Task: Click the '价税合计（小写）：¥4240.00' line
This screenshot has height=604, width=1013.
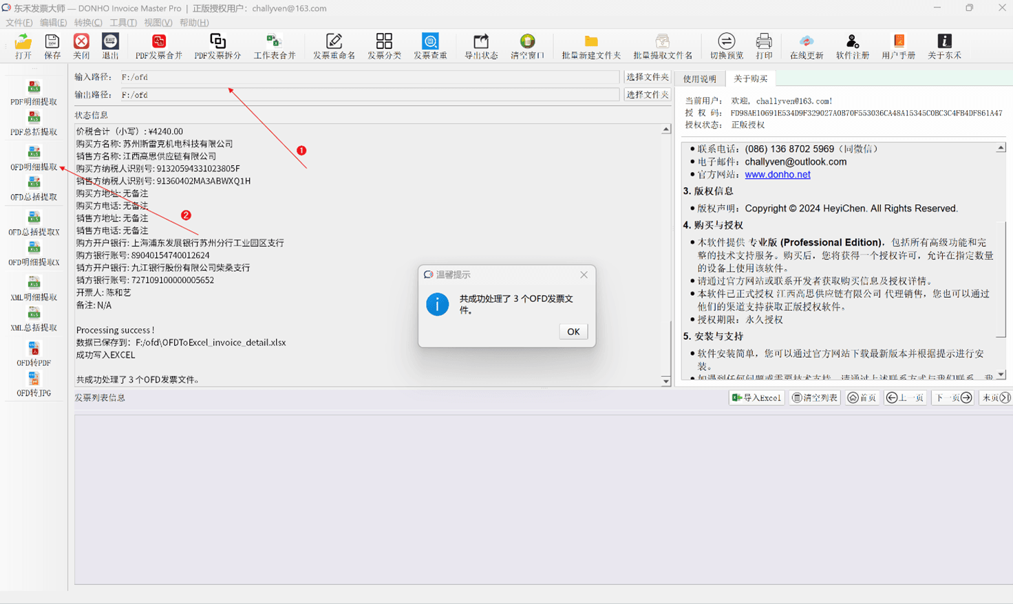Action: (x=129, y=131)
